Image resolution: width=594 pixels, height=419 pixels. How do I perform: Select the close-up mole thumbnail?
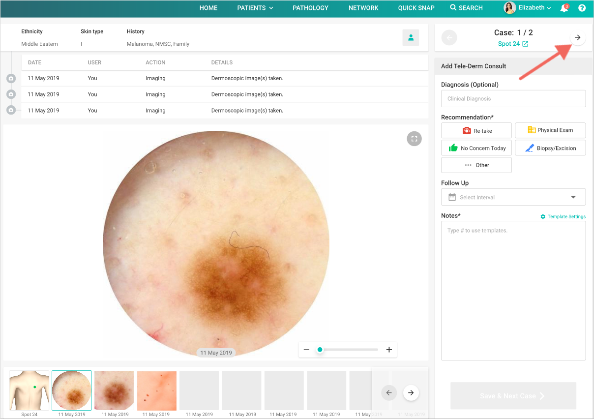point(114,390)
